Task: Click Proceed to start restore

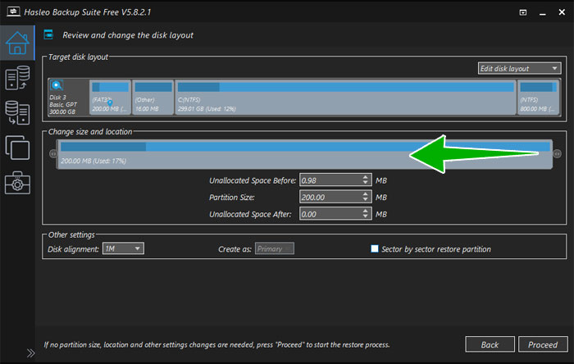Action: coord(543,344)
